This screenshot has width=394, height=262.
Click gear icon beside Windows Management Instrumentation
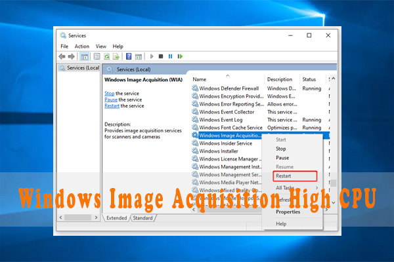(x=195, y=166)
